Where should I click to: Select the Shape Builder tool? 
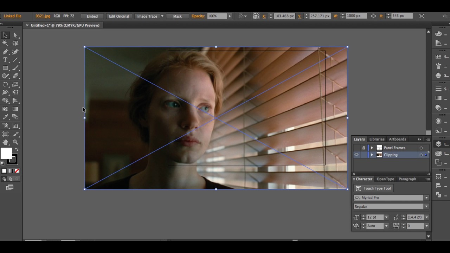click(5, 100)
